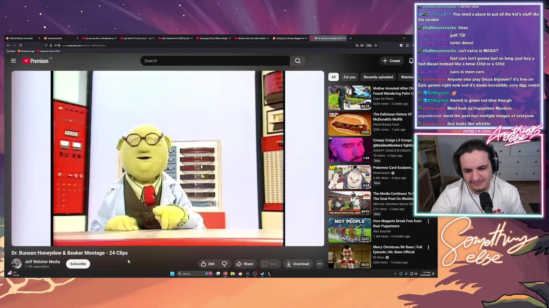The width and height of the screenshot is (549, 308).
Task: Open the Dailies bookmark folder
Action: pos(11,51)
